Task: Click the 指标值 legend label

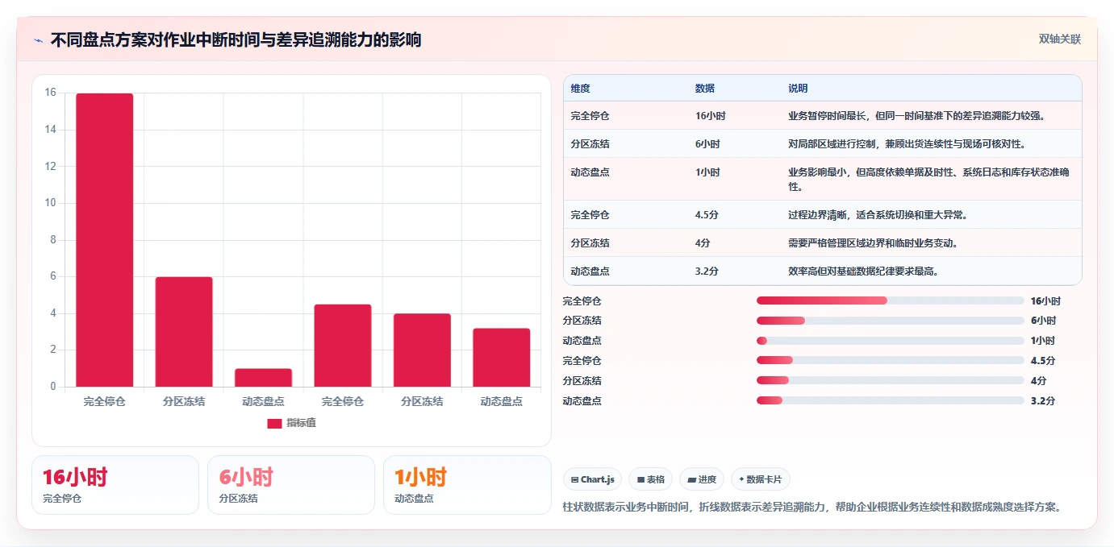Action: (301, 423)
